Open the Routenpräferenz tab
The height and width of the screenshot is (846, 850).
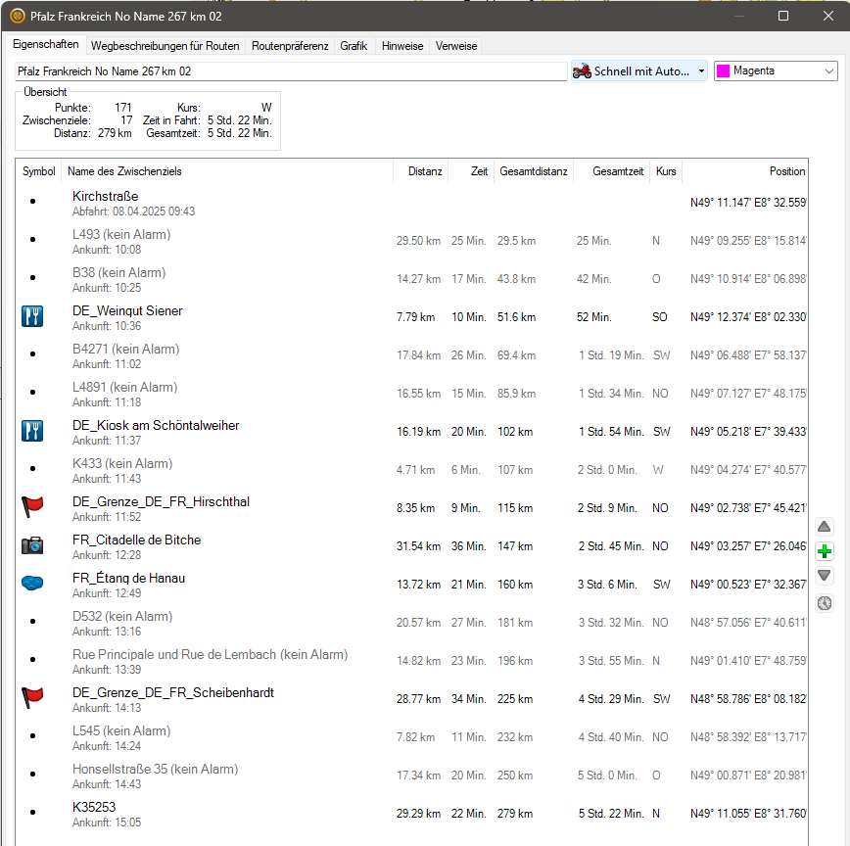(x=290, y=46)
